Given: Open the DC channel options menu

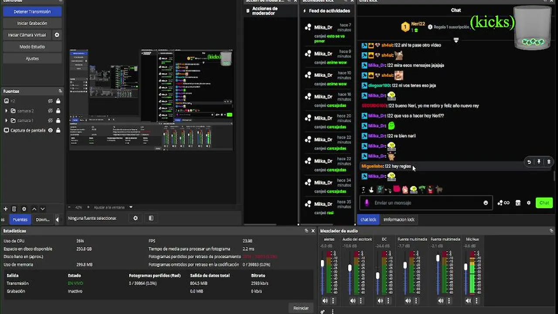Looking at the screenshot, I should coord(388,300).
